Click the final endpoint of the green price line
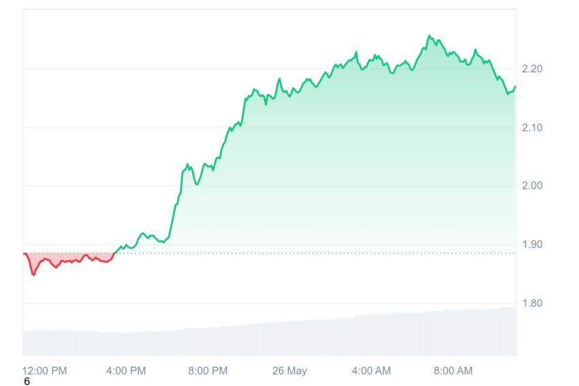The width and height of the screenshot is (579, 386). (x=515, y=86)
